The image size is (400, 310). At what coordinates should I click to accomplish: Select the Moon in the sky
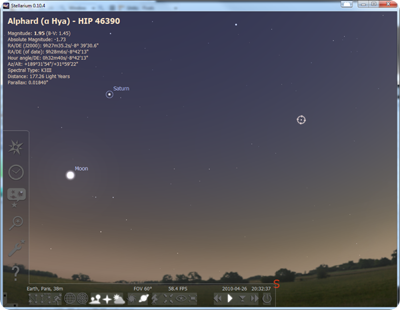tap(71, 175)
